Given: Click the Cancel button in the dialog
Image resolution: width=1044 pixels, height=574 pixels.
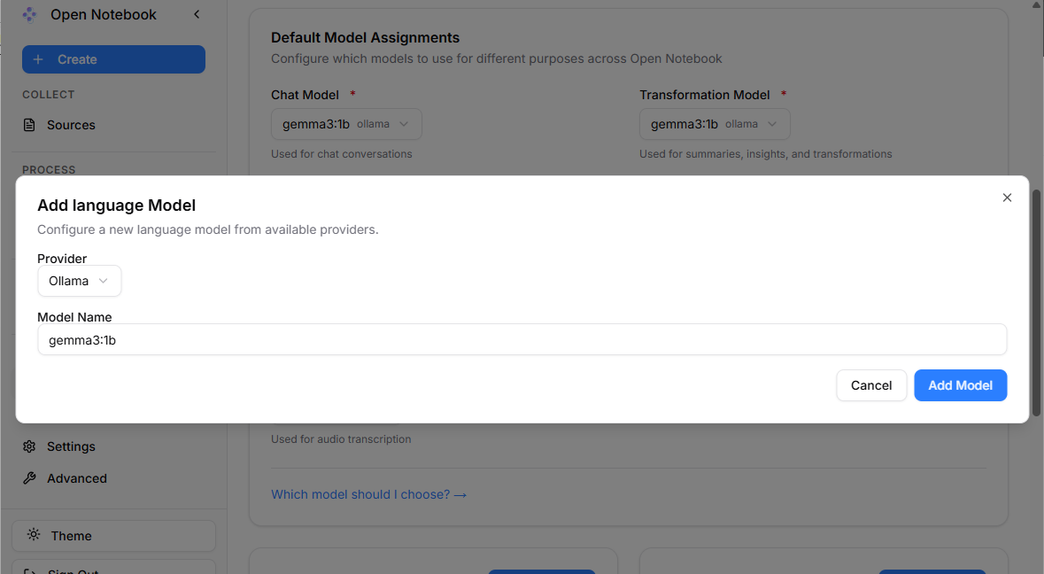Looking at the screenshot, I should (870, 385).
